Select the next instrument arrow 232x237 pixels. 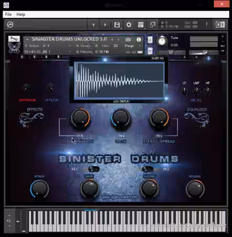pos(119,39)
